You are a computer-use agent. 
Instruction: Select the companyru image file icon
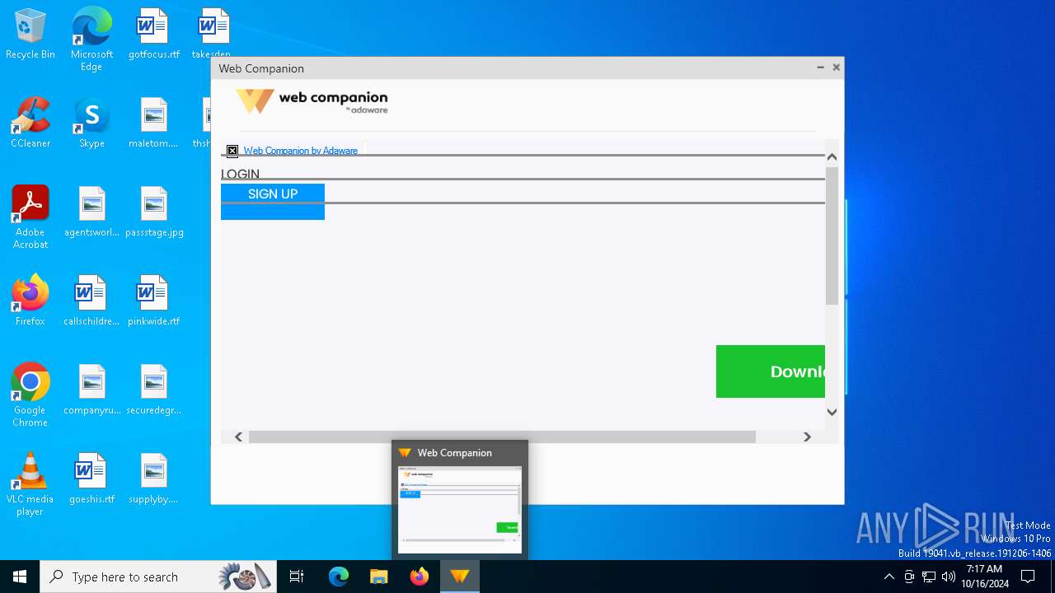click(x=91, y=390)
